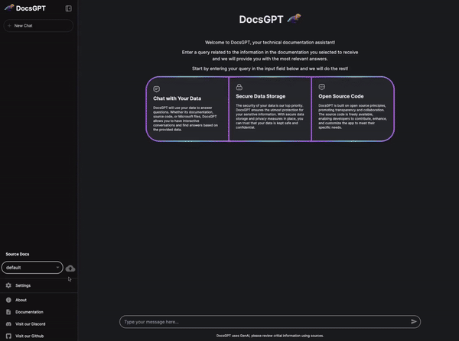This screenshot has width=459, height=341.
Task: Click the 'Chat with Your Data' heading
Action: point(177,98)
